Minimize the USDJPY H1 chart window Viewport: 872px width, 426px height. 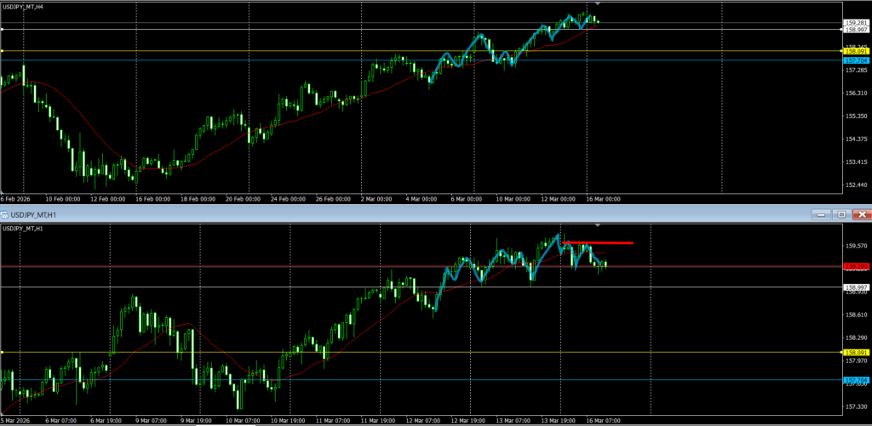(x=819, y=214)
